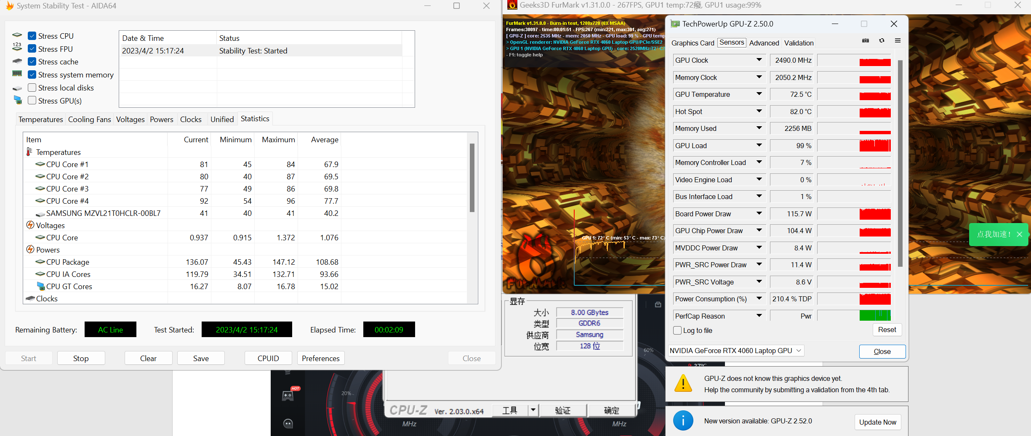Open the CPUID panel button

[x=268, y=358]
